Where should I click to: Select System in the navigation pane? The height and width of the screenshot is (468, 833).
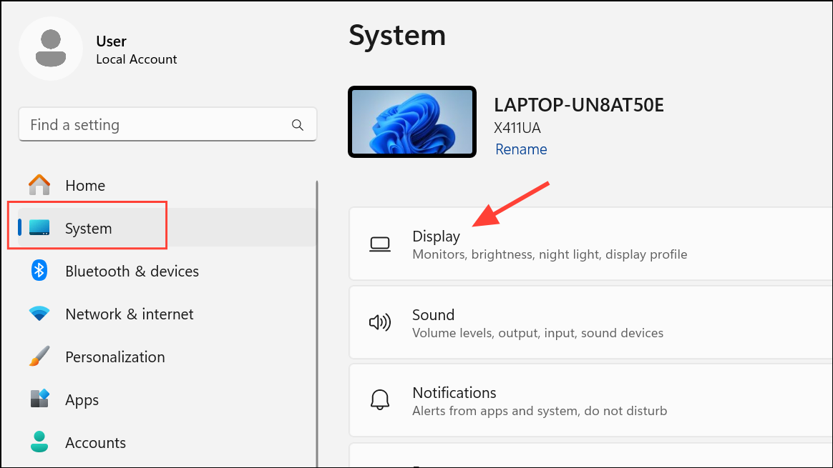tap(87, 228)
